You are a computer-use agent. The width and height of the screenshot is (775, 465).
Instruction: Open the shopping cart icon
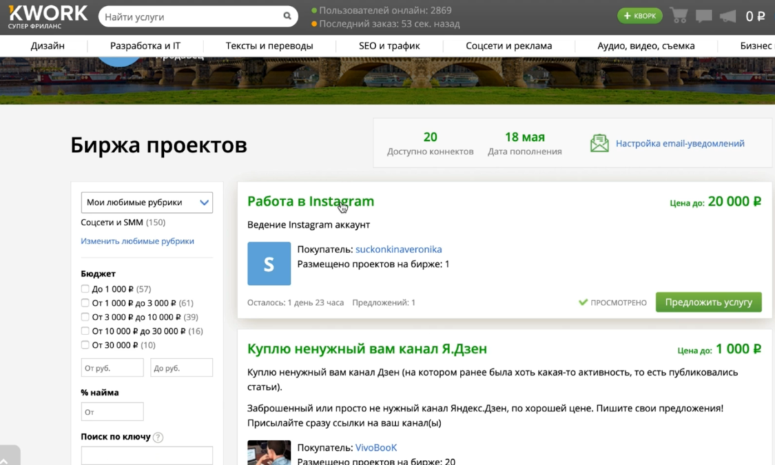pos(679,15)
